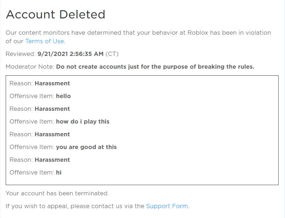This screenshot has height=218, width=285.
Task: Click the offensive item "how do i play this"
Action: [x=83, y=122]
